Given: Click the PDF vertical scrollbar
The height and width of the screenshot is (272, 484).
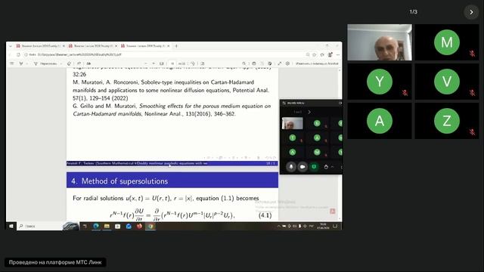Looking at the screenshot, I should pyautogui.click(x=340, y=144).
